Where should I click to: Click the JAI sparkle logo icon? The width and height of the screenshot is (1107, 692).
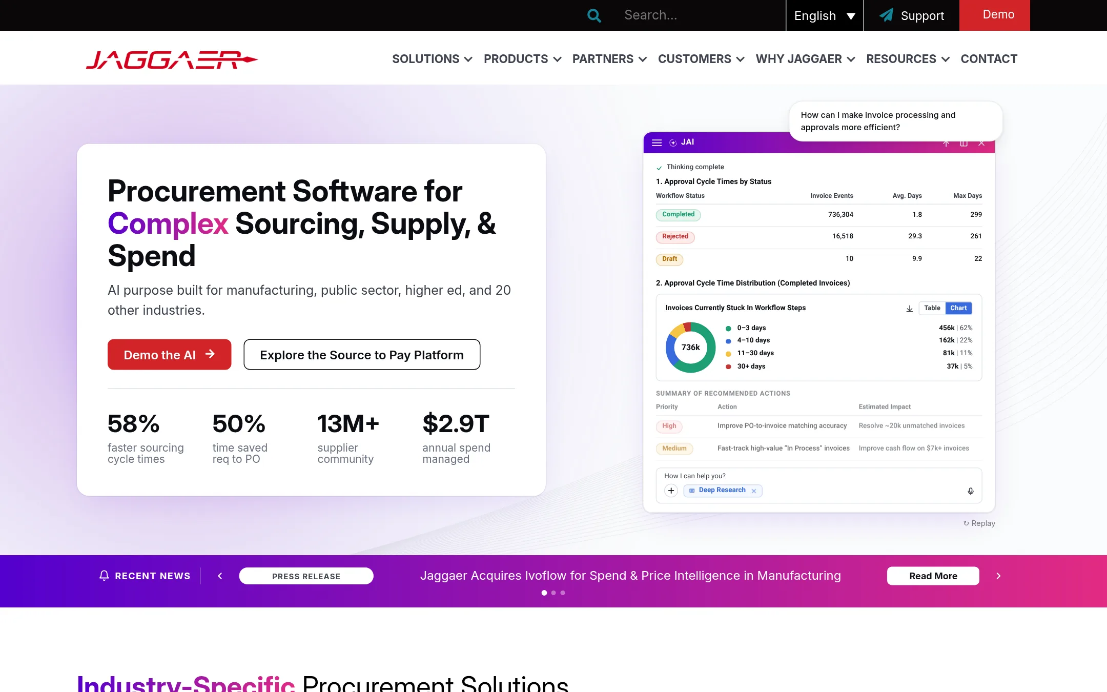[x=673, y=143]
